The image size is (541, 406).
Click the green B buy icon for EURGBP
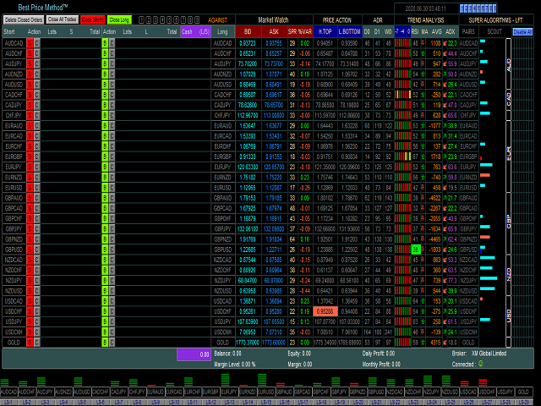105,156
